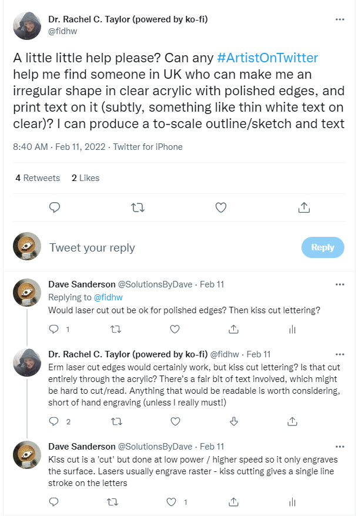The image size is (362, 516).
Task: Open more options on Rachel's reply
Action: [x=340, y=353]
